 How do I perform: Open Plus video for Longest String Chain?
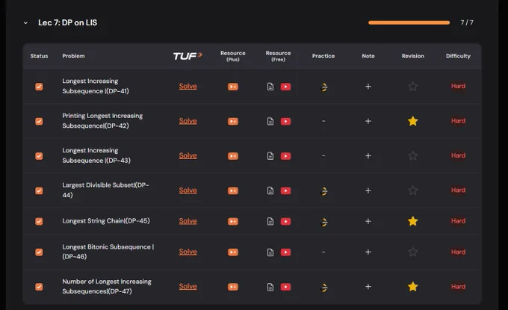pyautogui.click(x=232, y=222)
